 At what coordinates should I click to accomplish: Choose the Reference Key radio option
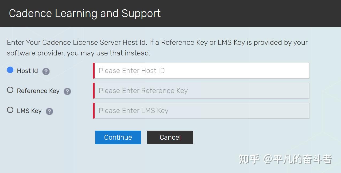(x=10, y=90)
